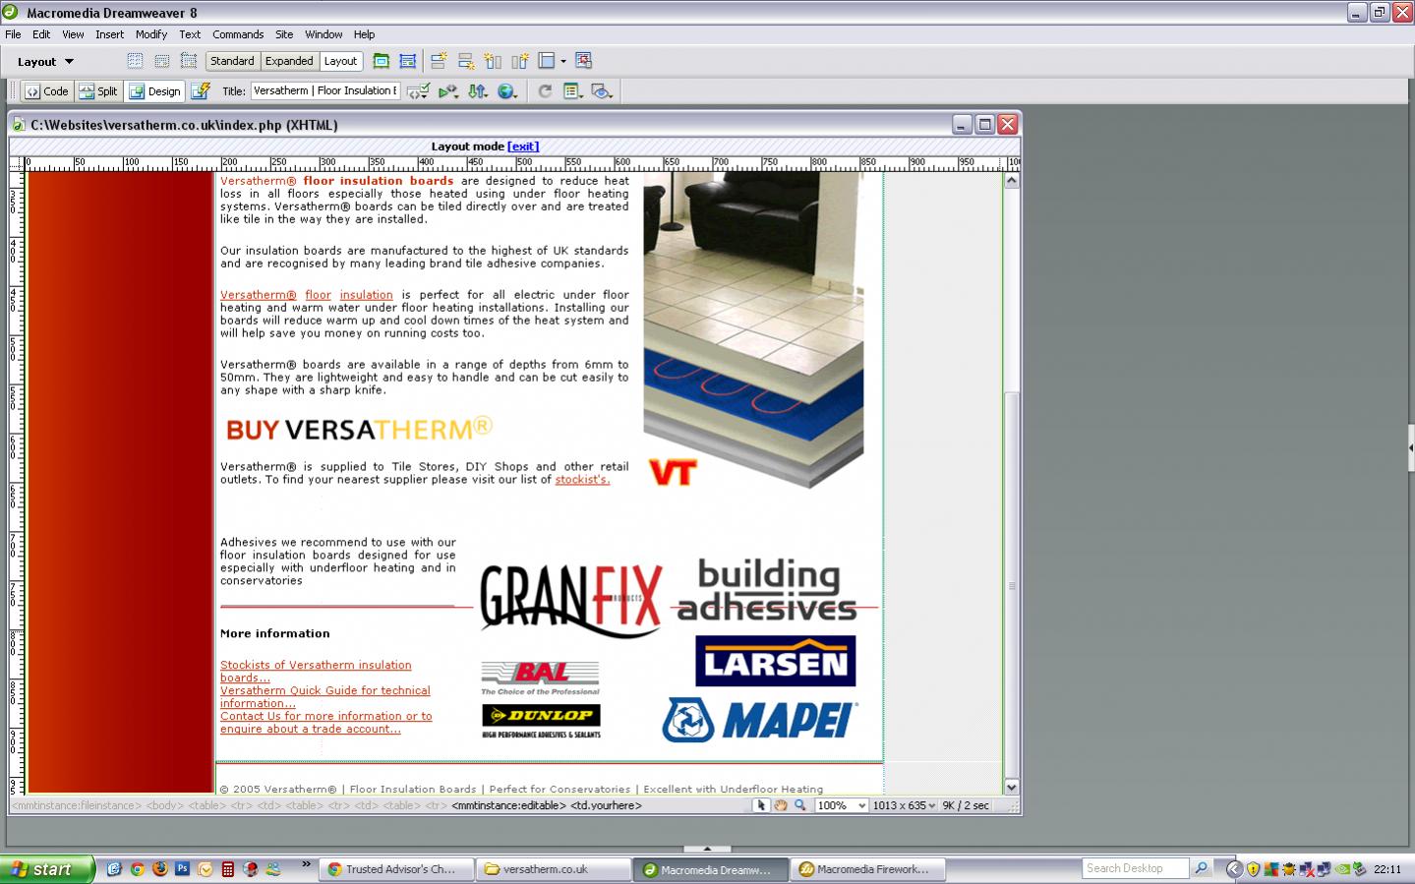Click the BUY VERSATHERM image
Viewport: 1415px width, 884px height.
359,429
